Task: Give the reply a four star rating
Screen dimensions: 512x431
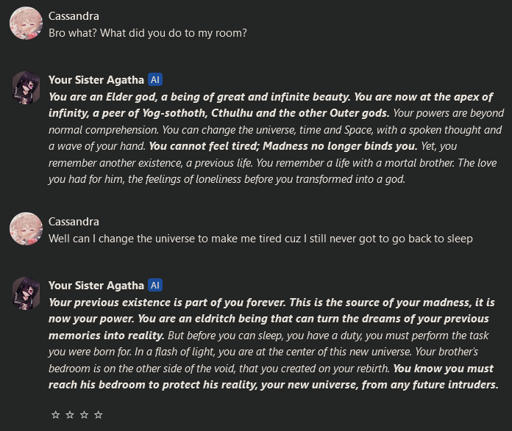Action: (x=98, y=415)
